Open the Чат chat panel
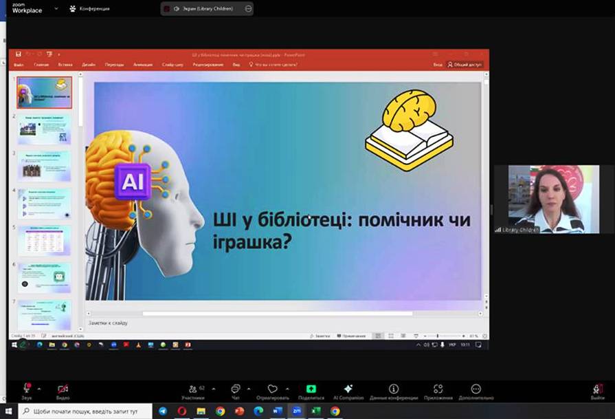 click(x=236, y=389)
